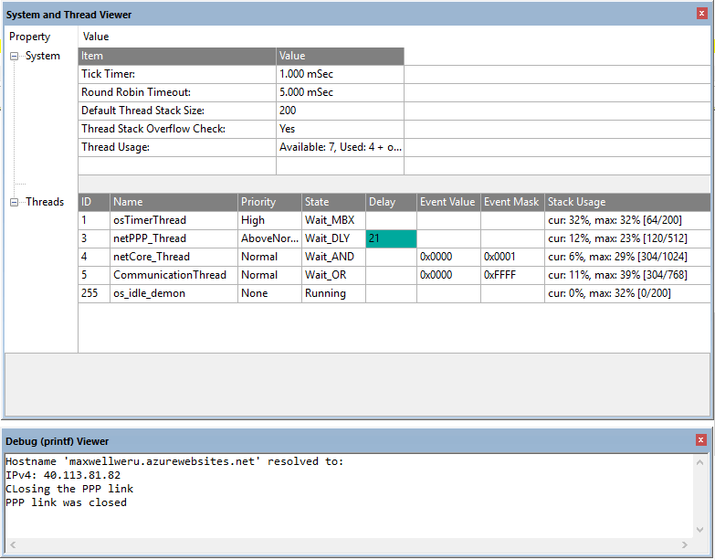Click the highlighted Delay cell showing 21
This screenshot has width=715, height=560.
[x=391, y=238]
